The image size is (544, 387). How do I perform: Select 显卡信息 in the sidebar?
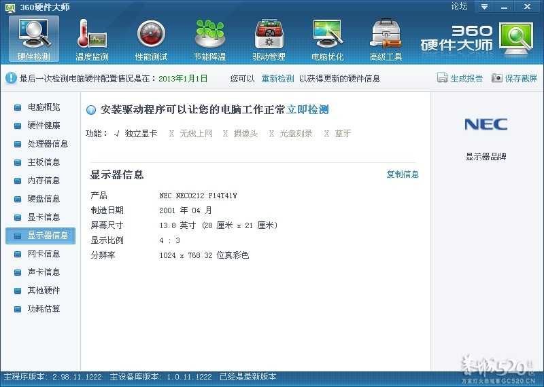click(41, 217)
